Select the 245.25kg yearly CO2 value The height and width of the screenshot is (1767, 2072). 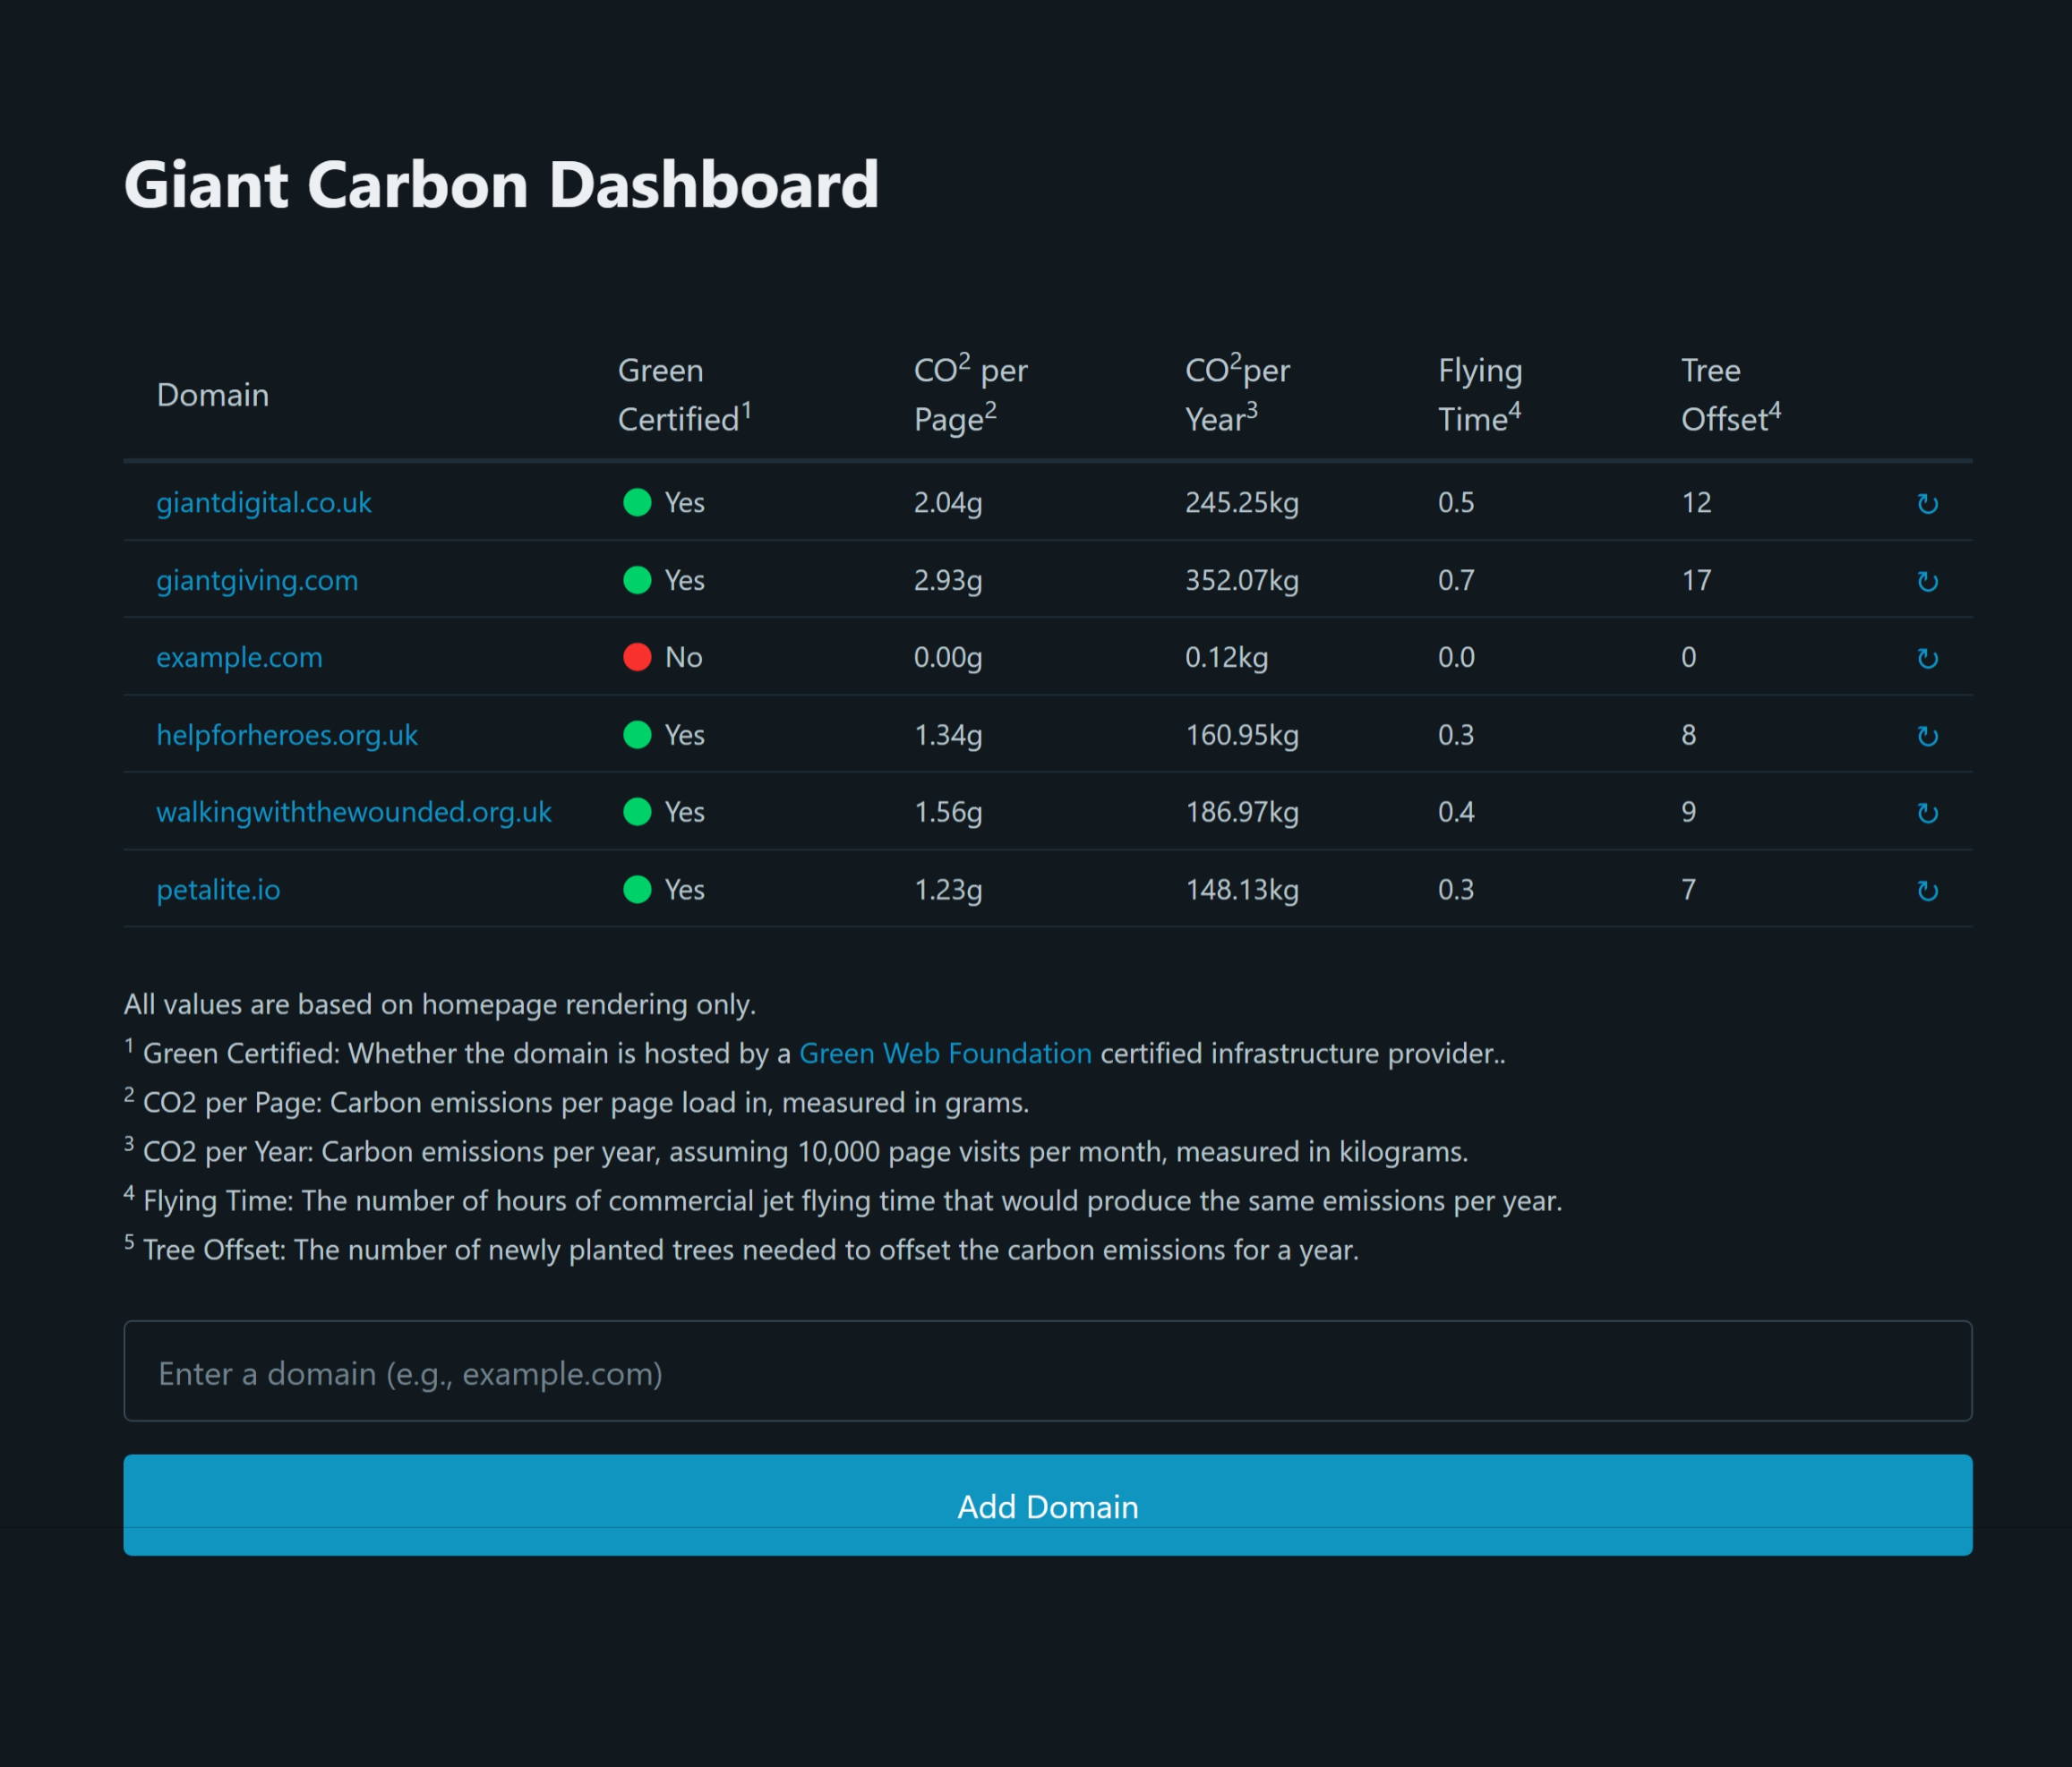(x=1242, y=503)
